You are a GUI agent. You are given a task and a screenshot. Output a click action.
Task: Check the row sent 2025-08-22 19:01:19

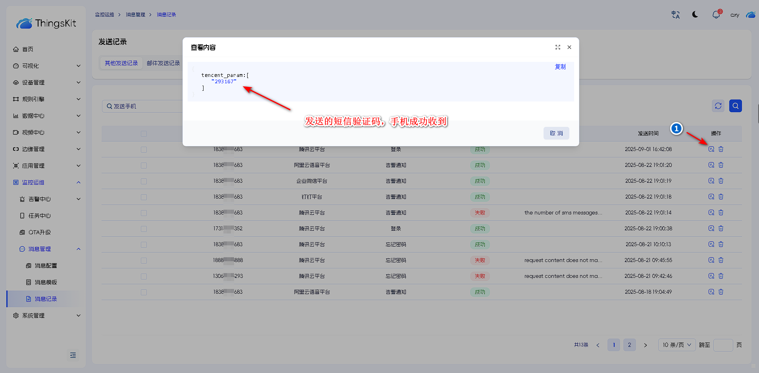[144, 181]
